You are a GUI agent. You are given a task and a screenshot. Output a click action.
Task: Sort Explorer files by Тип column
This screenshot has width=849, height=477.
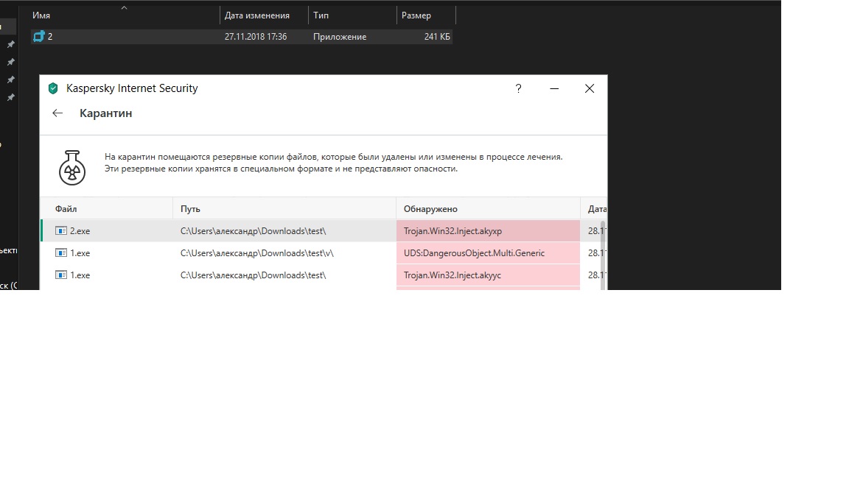click(x=321, y=15)
